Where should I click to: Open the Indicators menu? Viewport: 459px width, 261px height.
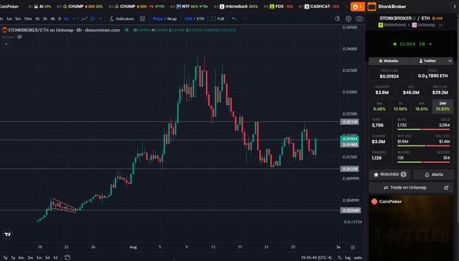122,19
